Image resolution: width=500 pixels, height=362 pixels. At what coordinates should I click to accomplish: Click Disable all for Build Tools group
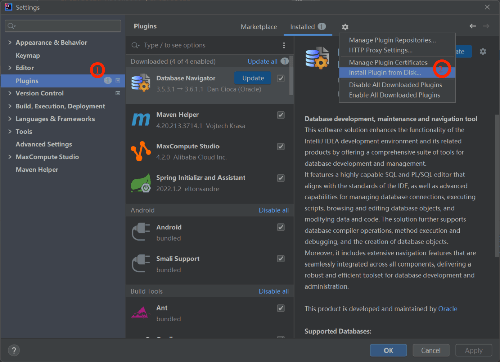(274, 291)
